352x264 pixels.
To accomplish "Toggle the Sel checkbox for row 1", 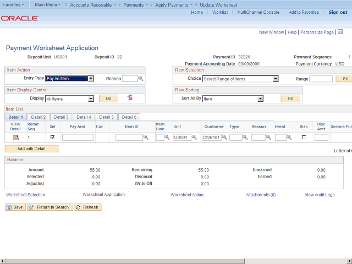I will [52, 137].
